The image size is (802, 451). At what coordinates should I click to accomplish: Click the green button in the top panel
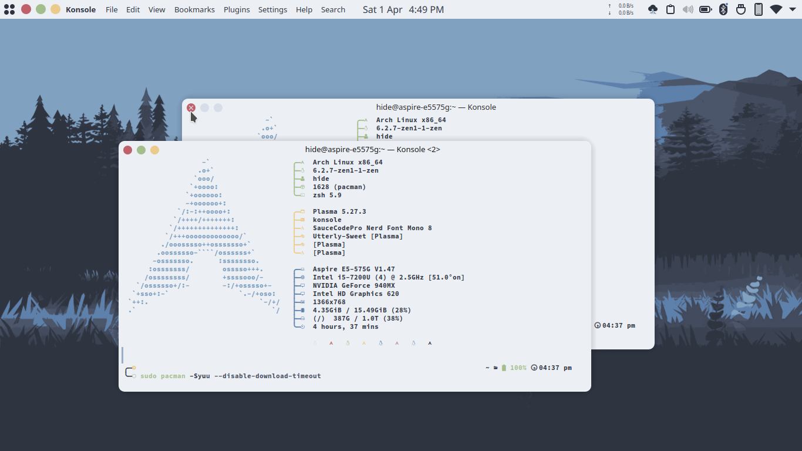[x=41, y=9]
